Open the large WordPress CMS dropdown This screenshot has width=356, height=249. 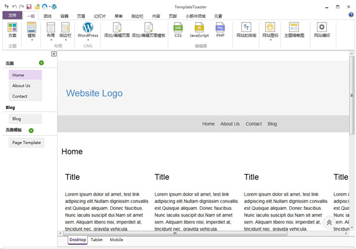pyautogui.click(x=88, y=31)
